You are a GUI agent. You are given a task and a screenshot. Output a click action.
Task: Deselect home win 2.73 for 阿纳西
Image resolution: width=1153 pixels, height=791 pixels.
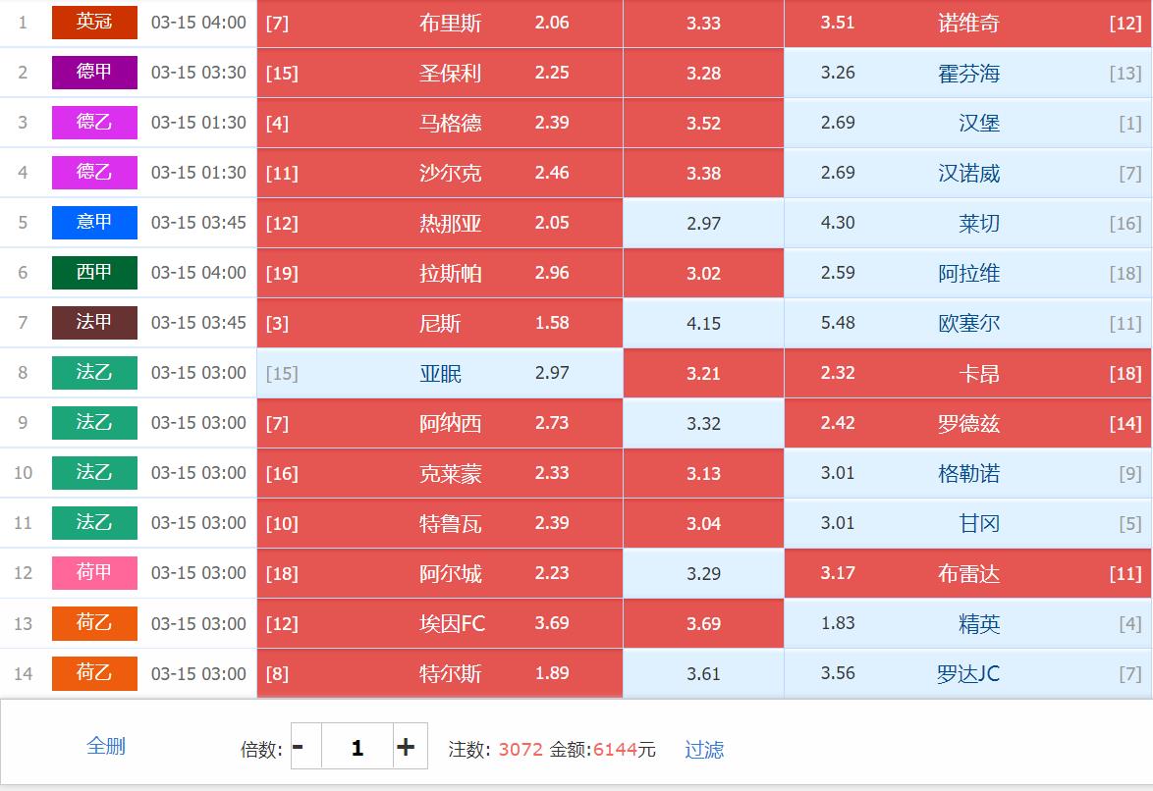coord(440,423)
